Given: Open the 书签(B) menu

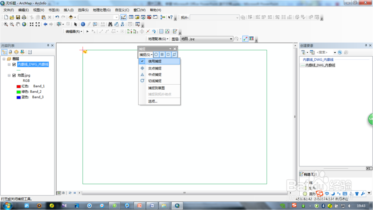Looking at the screenshot, I should tap(54, 10).
